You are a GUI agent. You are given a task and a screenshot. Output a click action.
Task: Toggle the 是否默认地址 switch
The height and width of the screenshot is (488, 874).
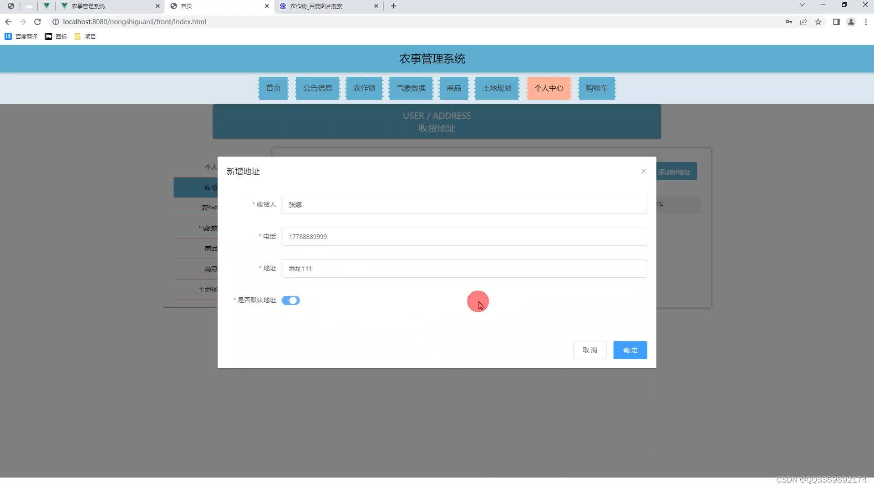click(x=290, y=300)
